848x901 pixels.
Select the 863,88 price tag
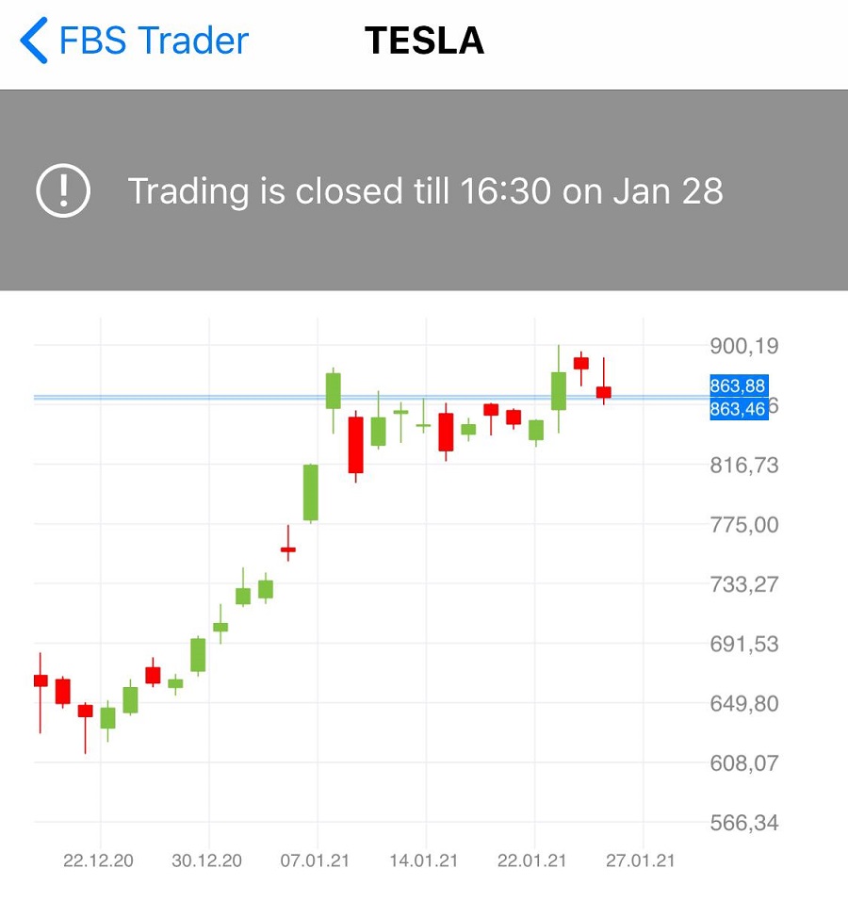click(738, 385)
